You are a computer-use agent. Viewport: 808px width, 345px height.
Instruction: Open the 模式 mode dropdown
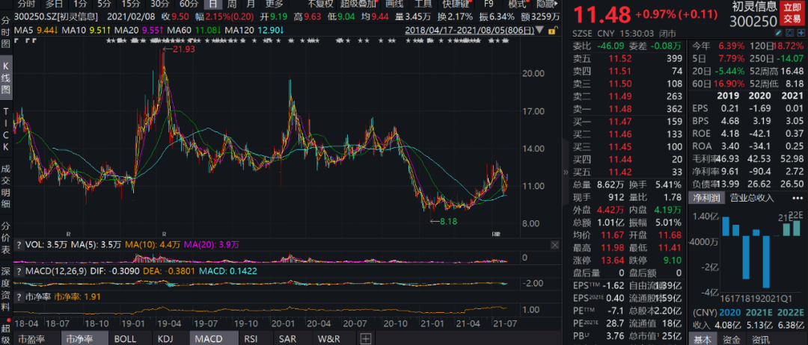[517, 4]
